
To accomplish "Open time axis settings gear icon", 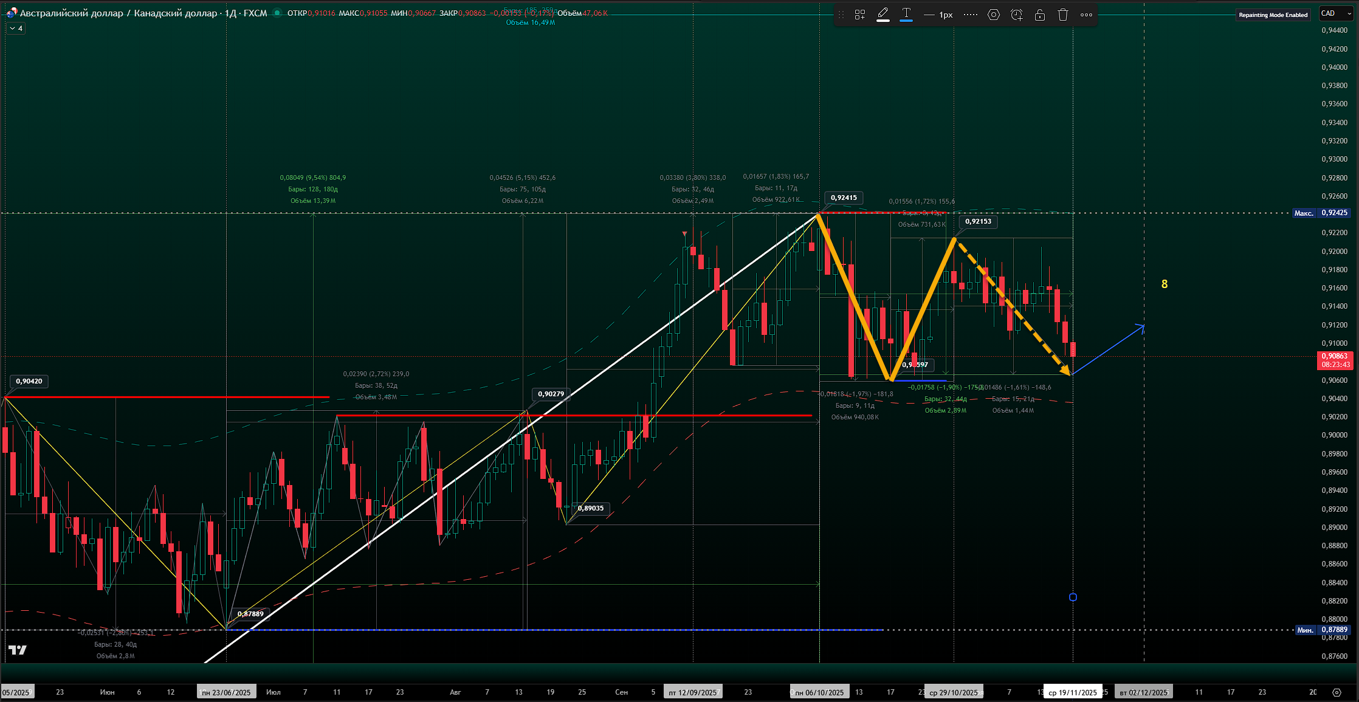I will coord(1336,692).
